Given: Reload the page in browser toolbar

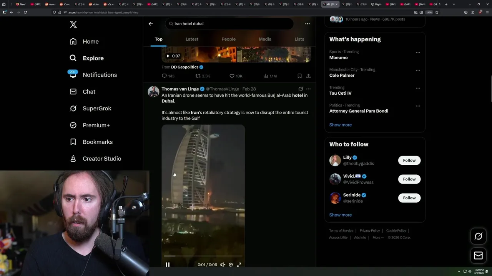Looking at the screenshot, I should coord(25,12).
